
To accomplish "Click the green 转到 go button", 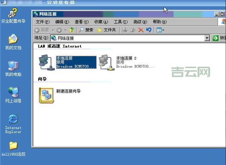I will click(219, 38).
